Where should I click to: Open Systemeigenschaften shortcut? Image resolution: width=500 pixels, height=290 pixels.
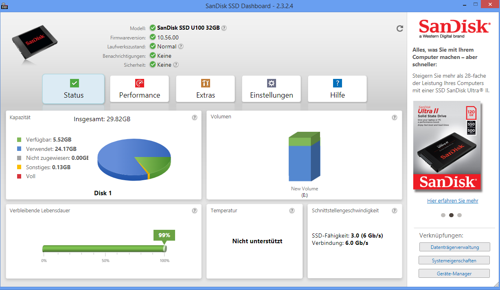(x=454, y=260)
